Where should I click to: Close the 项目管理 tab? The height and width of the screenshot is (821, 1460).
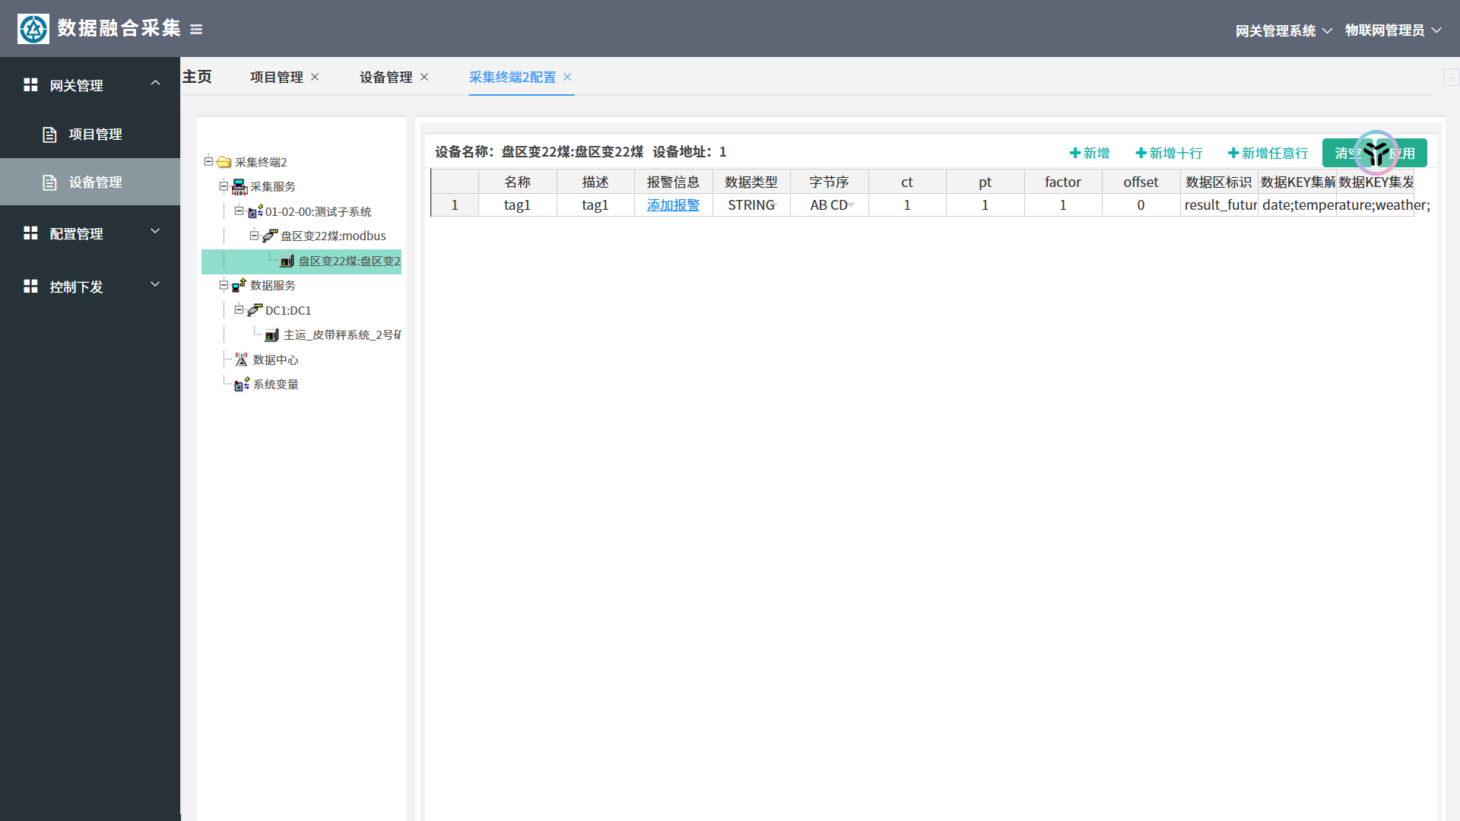(315, 78)
